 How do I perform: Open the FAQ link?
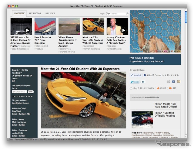click(x=132, y=58)
